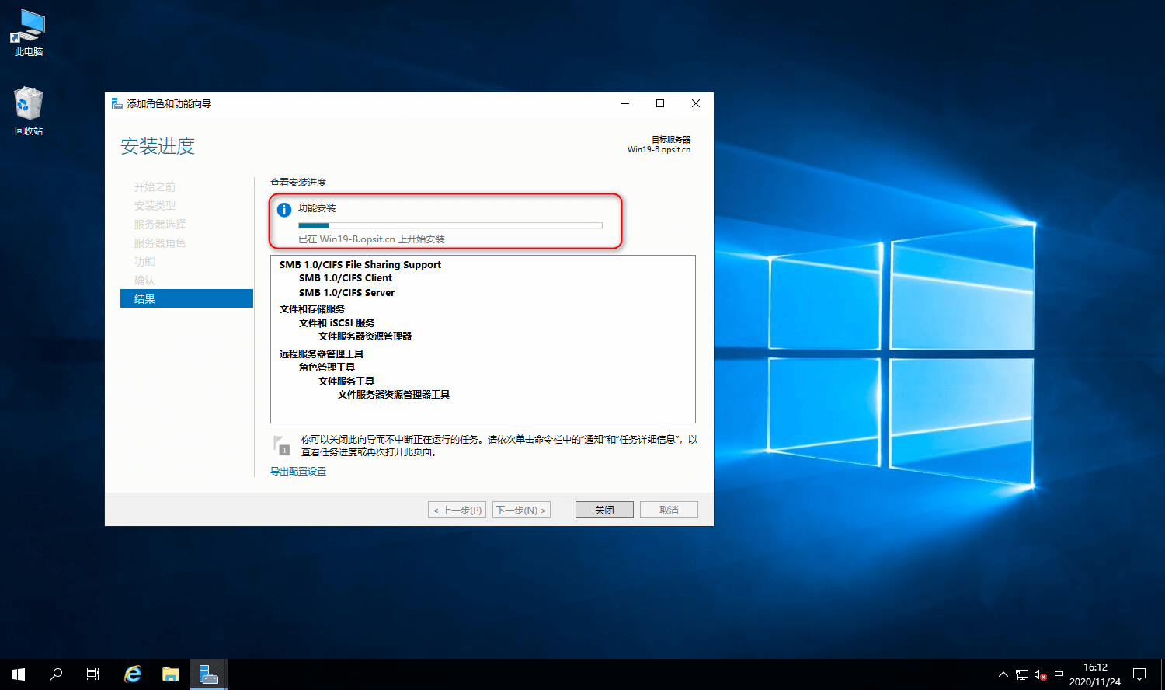Open the Action Center notification icon
1165x690 pixels.
click(x=1139, y=674)
